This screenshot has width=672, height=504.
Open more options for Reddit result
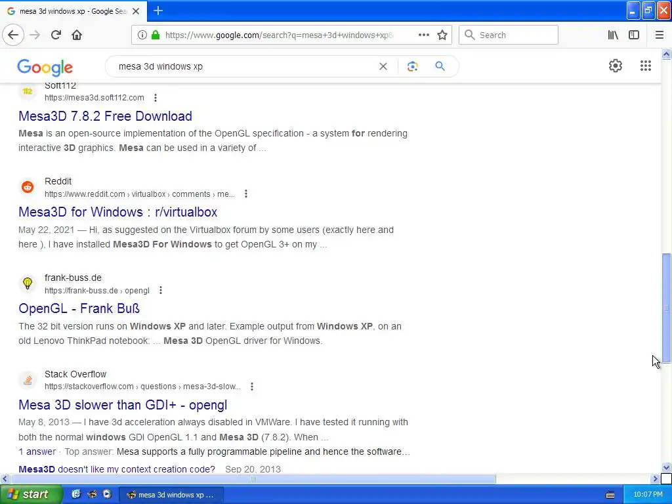246,194
